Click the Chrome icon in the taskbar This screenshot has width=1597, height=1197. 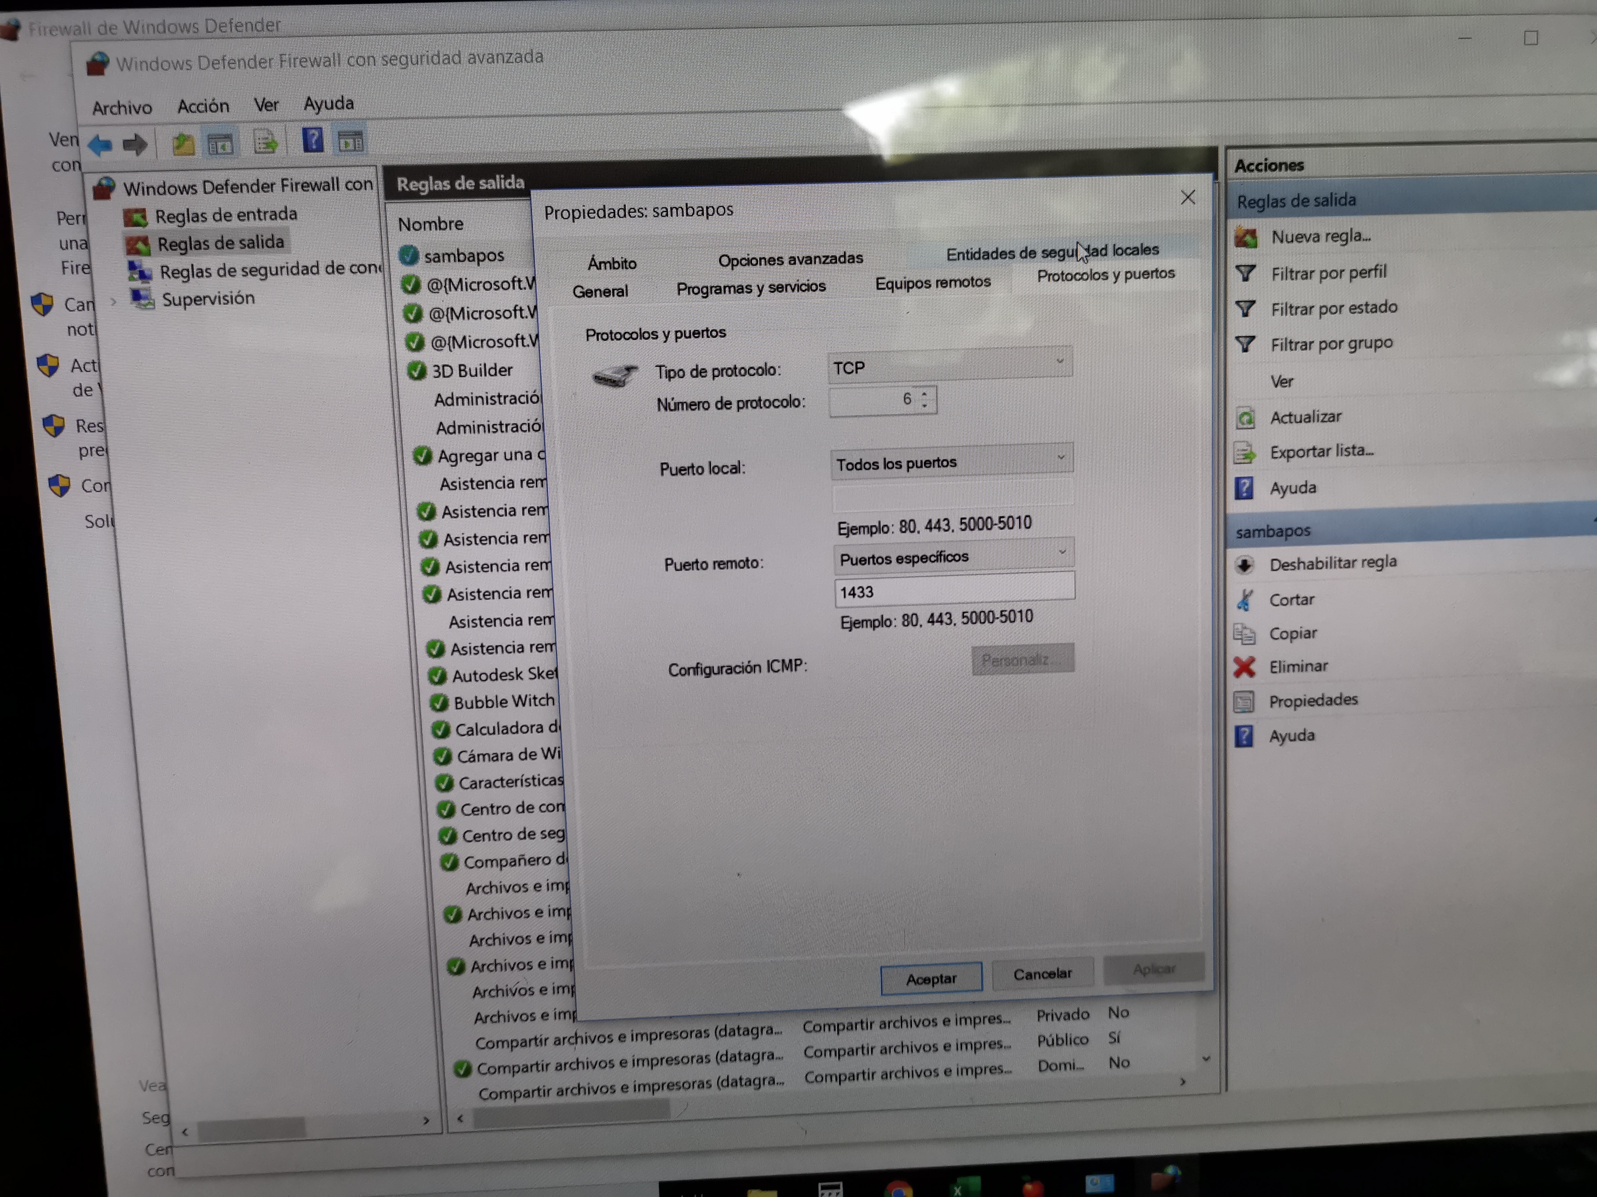pos(898,1188)
